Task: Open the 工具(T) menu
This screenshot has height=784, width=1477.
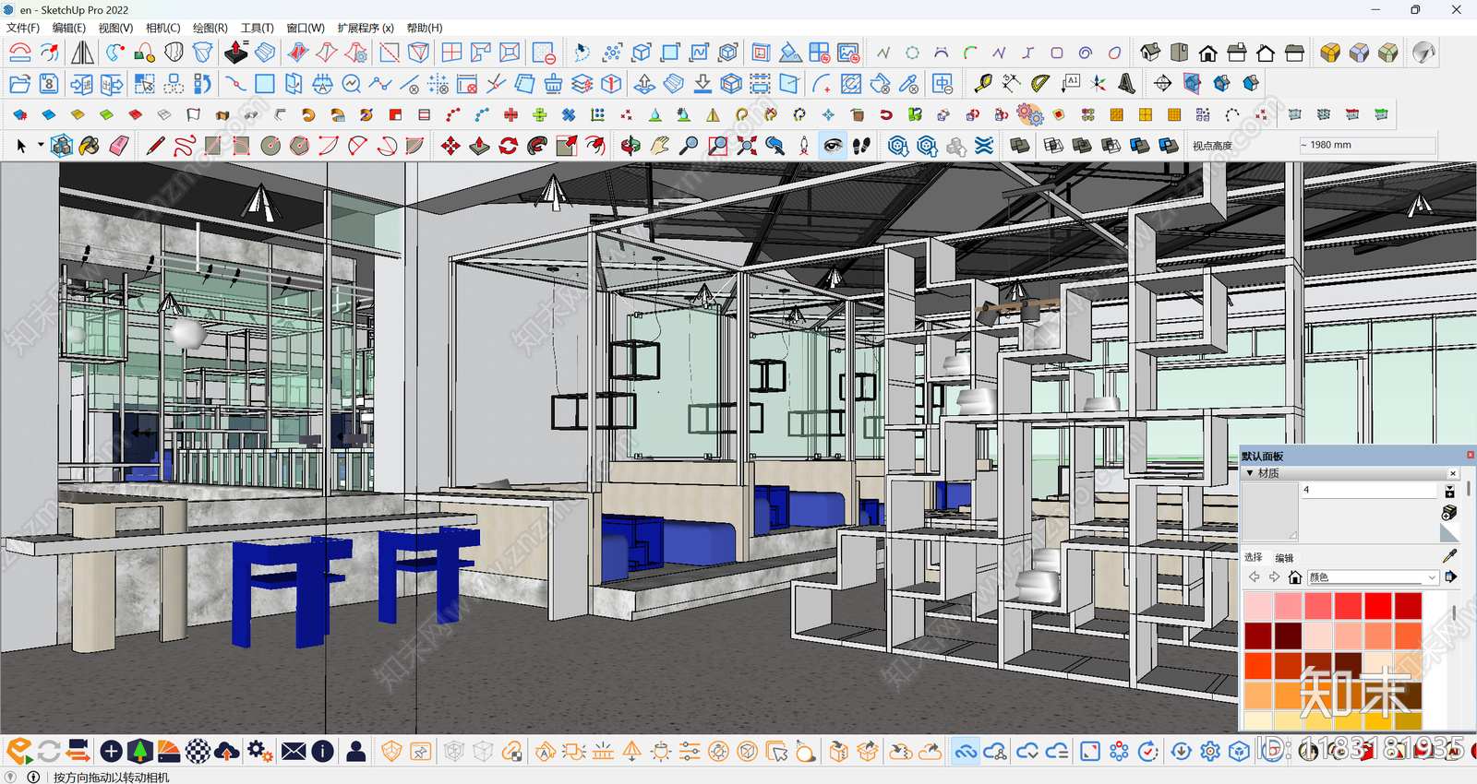Action: 257,28
